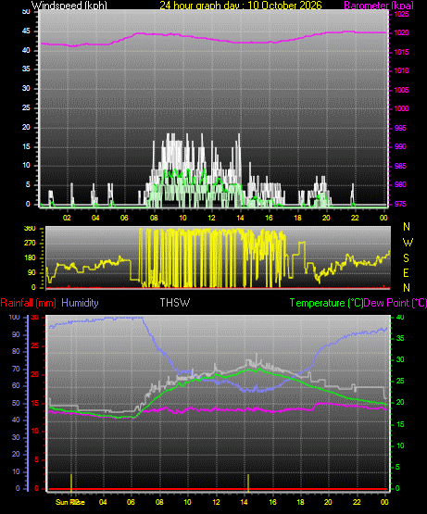The image size is (427, 514).
Task: Click the 70 humidity scale value
Action: click(16, 370)
